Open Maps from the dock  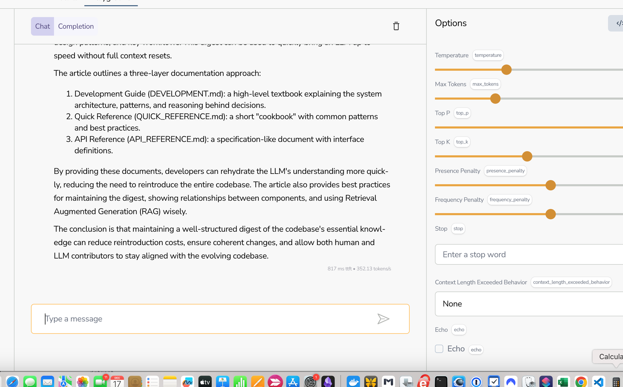point(65,381)
